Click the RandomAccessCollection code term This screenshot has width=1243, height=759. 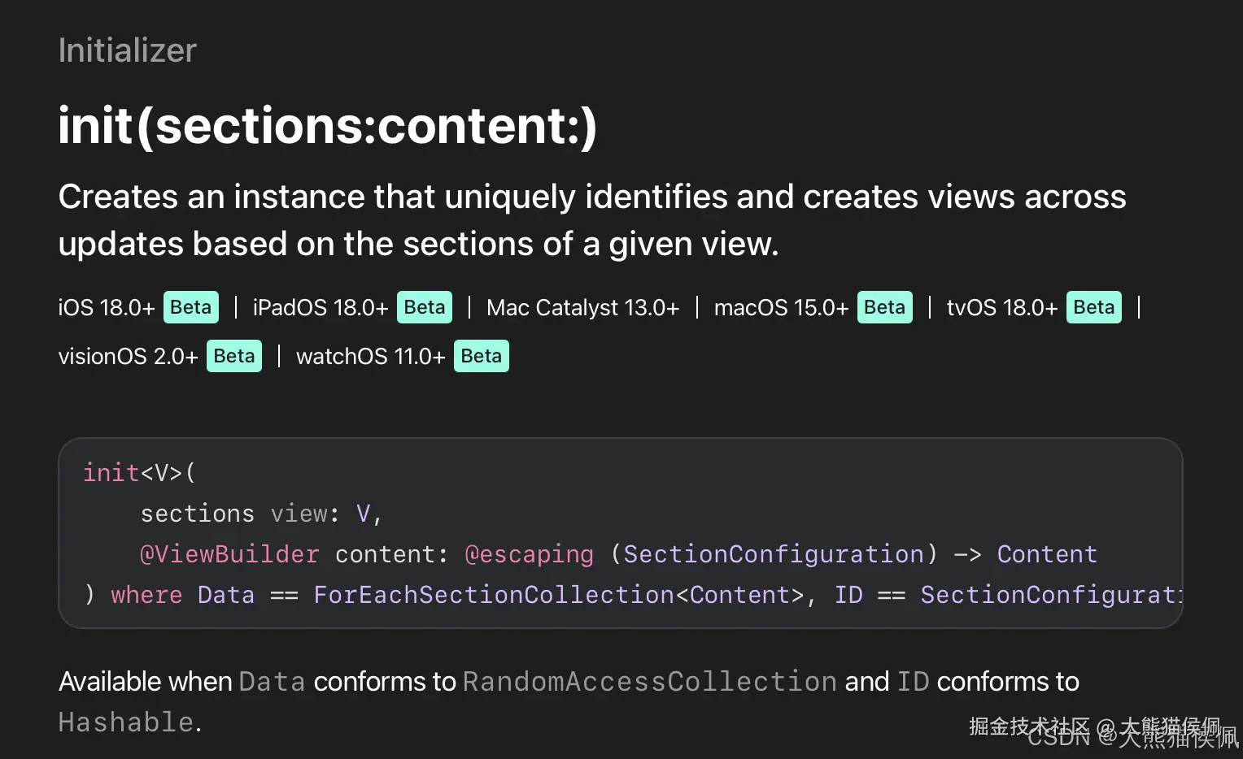click(650, 681)
